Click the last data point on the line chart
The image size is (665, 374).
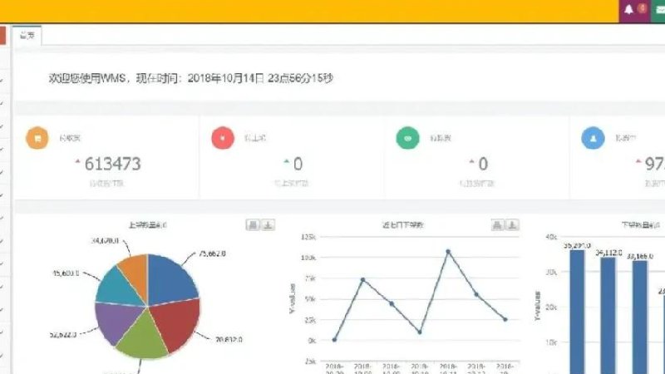505,319
